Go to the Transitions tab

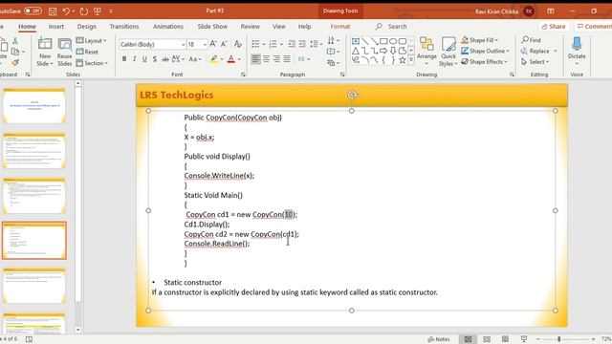coord(124,27)
